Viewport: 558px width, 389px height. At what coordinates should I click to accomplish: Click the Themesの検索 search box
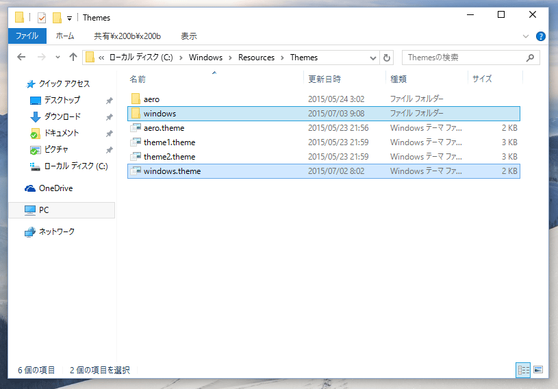tap(471, 58)
